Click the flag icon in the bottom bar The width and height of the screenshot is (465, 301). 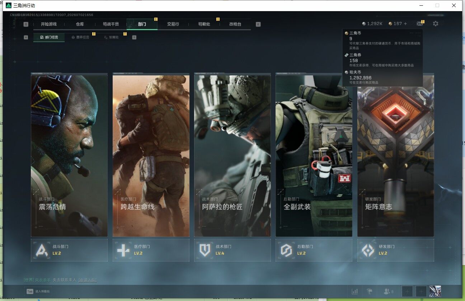tap(369, 291)
